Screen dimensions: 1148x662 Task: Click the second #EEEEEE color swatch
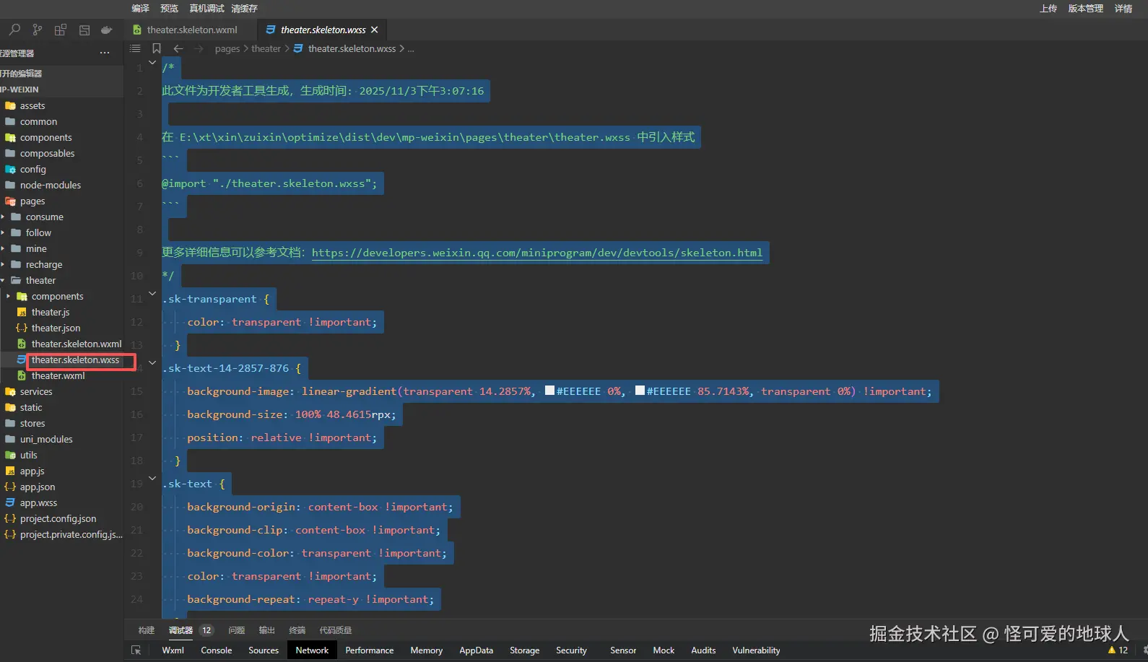640,391
